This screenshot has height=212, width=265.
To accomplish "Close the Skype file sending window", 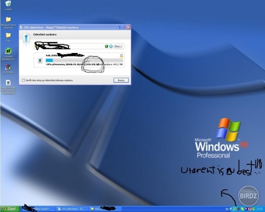I will coord(128,28).
